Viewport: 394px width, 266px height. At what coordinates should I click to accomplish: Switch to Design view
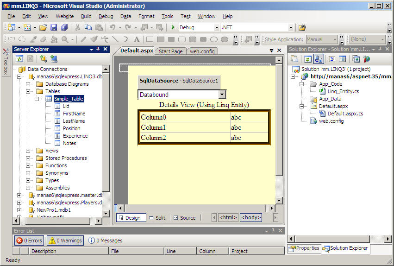click(x=131, y=218)
